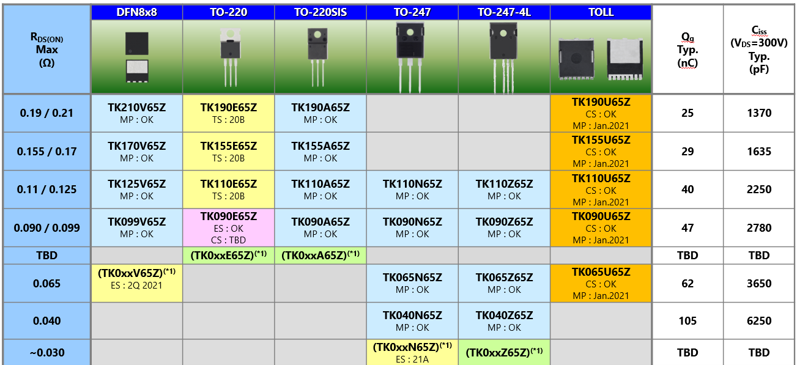Select the TOLL column header
The height and width of the screenshot is (365, 797).
click(600, 12)
